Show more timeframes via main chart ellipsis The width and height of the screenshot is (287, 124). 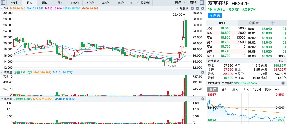pos(131,3)
